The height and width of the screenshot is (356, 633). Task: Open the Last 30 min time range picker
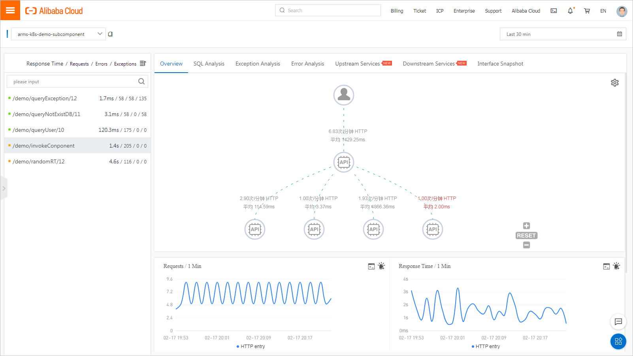pyautogui.click(x=563, y=34)
